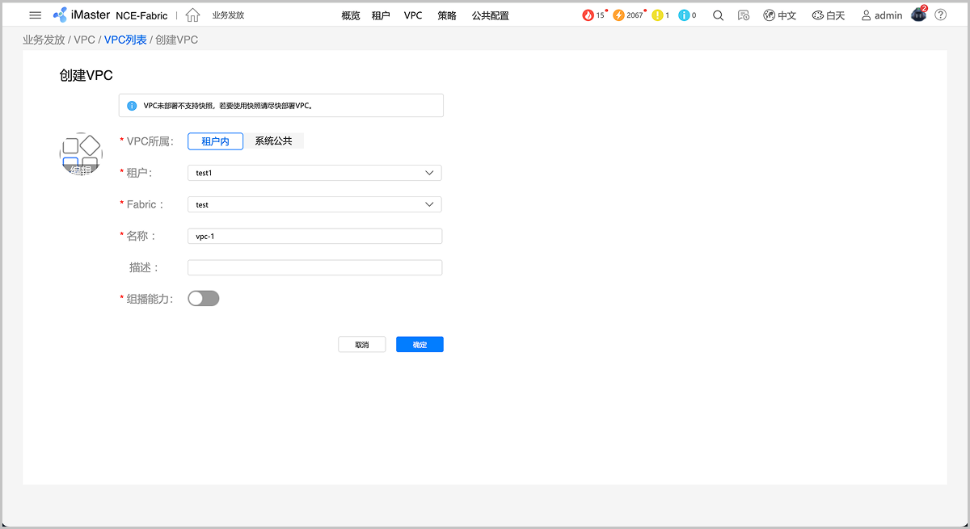The image size is (970, 529).
Task: Click the blue info alarm icon
Action: (684, 15)
